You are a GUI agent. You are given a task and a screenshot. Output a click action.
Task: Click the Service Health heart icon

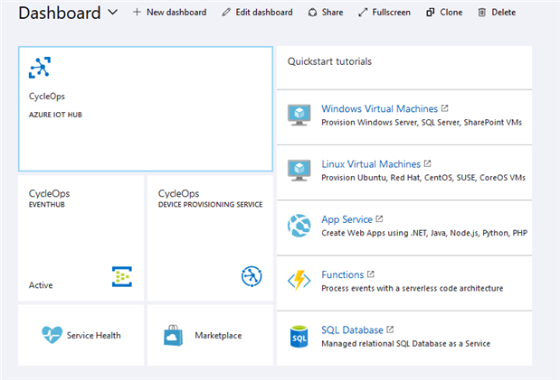(x=52, y=335)
